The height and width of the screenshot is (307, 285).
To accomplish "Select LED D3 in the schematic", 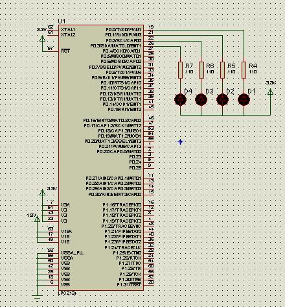I will 201,99.
